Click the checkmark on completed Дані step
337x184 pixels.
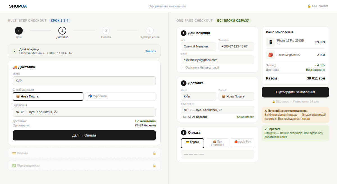[x=19, y=30]
